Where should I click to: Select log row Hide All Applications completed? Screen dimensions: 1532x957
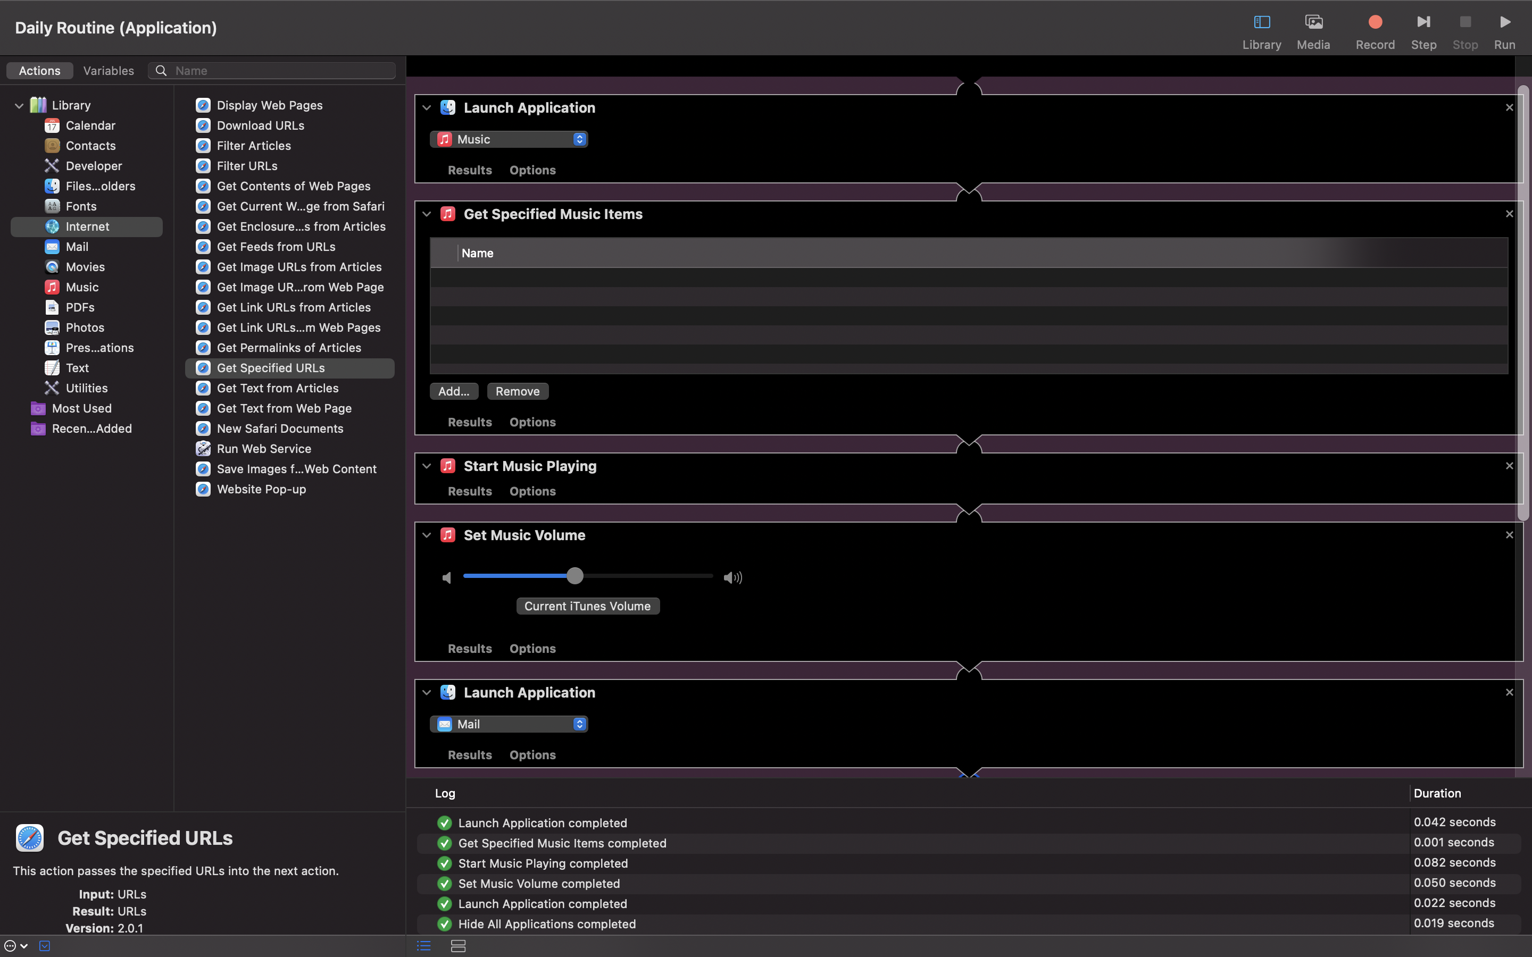[x=969, y=924]
